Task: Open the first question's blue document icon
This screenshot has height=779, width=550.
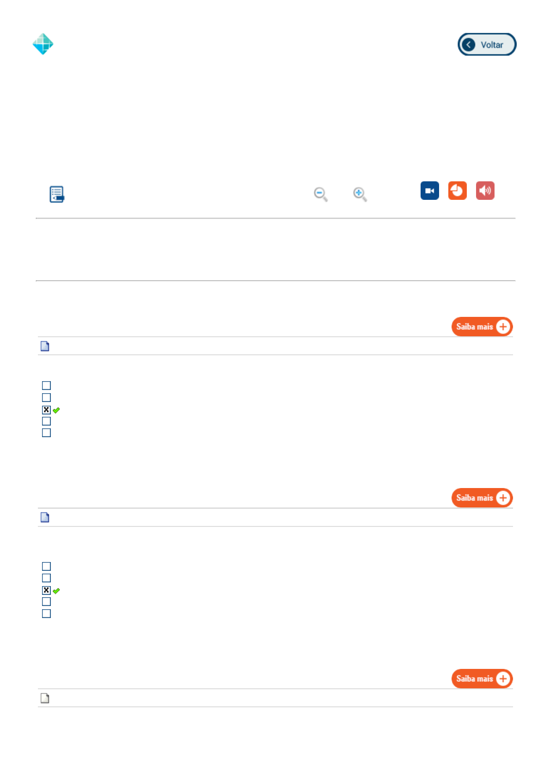Action: pyautogui.click(x=45, y=346)
